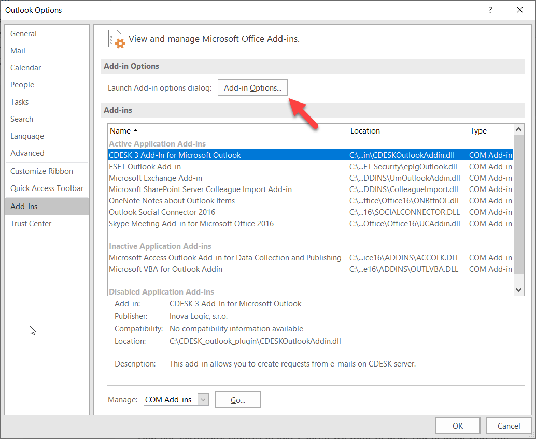
Task: Click the ColleagueImport.dll location cell
Action: click(x=404, y=189)
